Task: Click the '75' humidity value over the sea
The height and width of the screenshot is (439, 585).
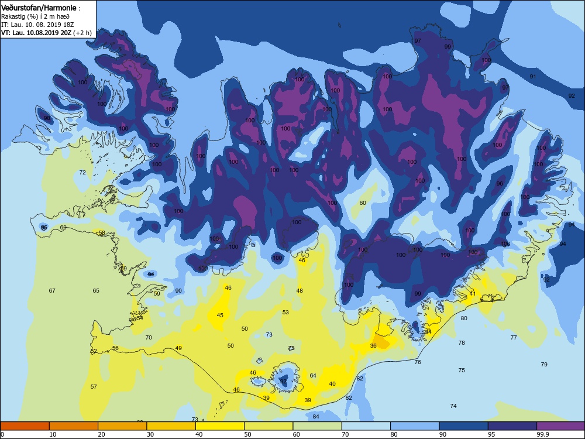Action: tap(462, 371)
